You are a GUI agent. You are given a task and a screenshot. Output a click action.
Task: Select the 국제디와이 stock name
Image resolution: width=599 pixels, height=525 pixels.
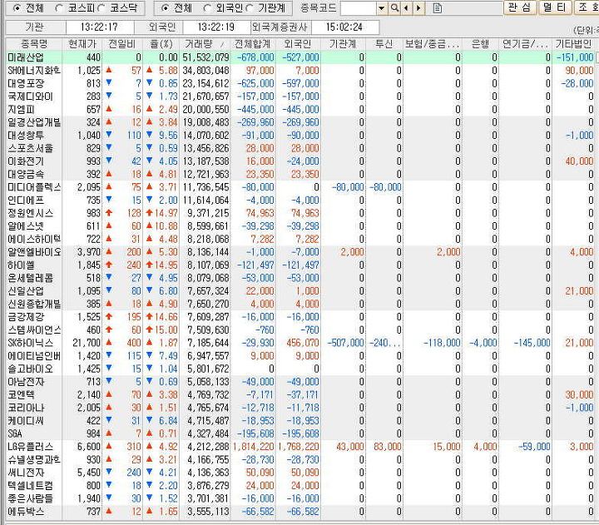point(30,97)
